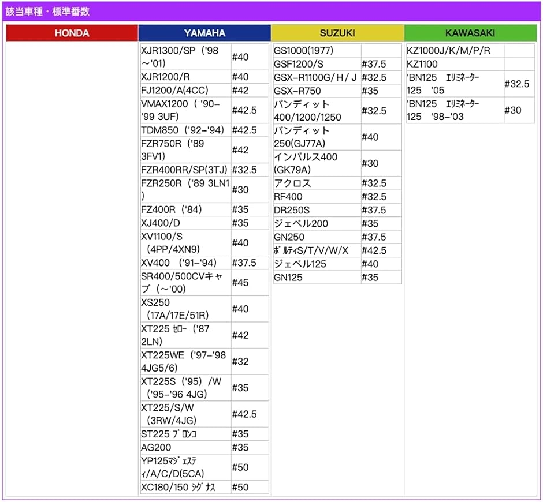Select the KZ1100 cell

455,64
